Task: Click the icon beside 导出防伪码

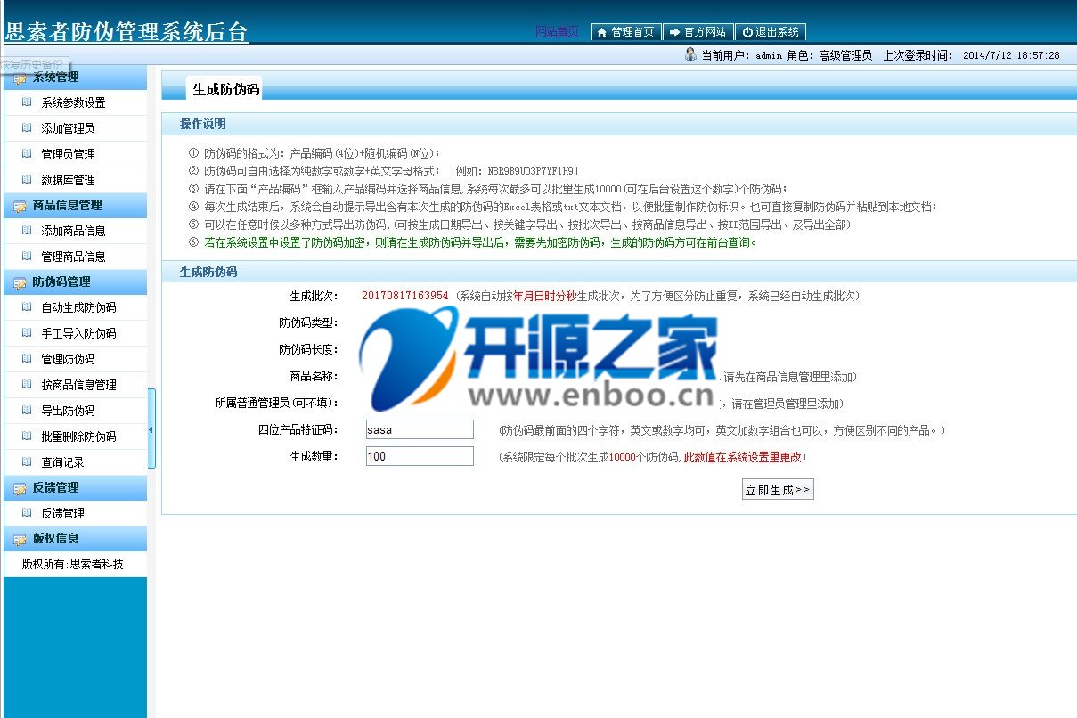Action: 27,411
